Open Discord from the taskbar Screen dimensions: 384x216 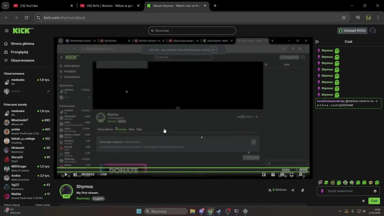tap(201, 211)
